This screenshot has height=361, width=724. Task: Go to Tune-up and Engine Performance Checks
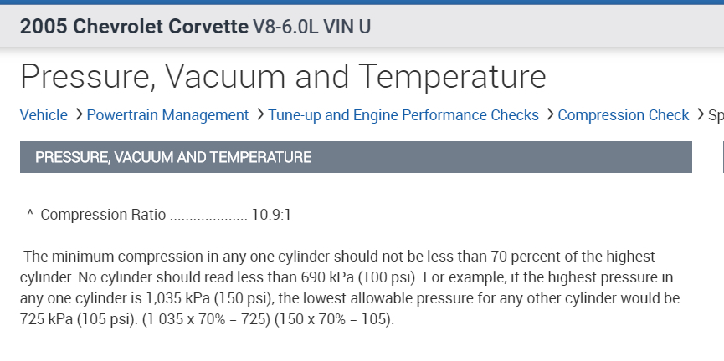point(403,115)
